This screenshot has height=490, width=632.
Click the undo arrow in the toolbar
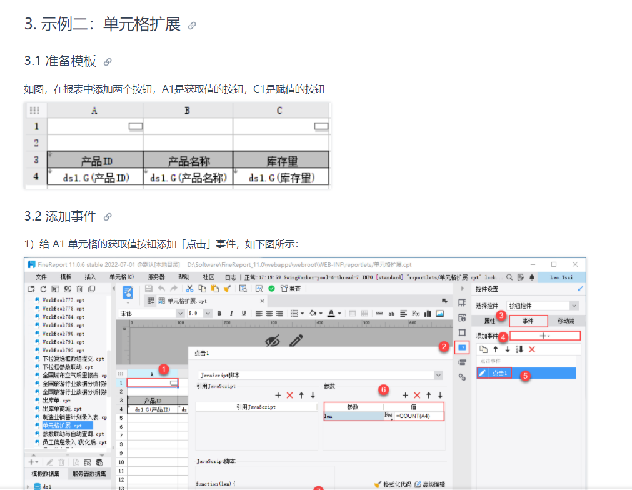pos(161,289)
